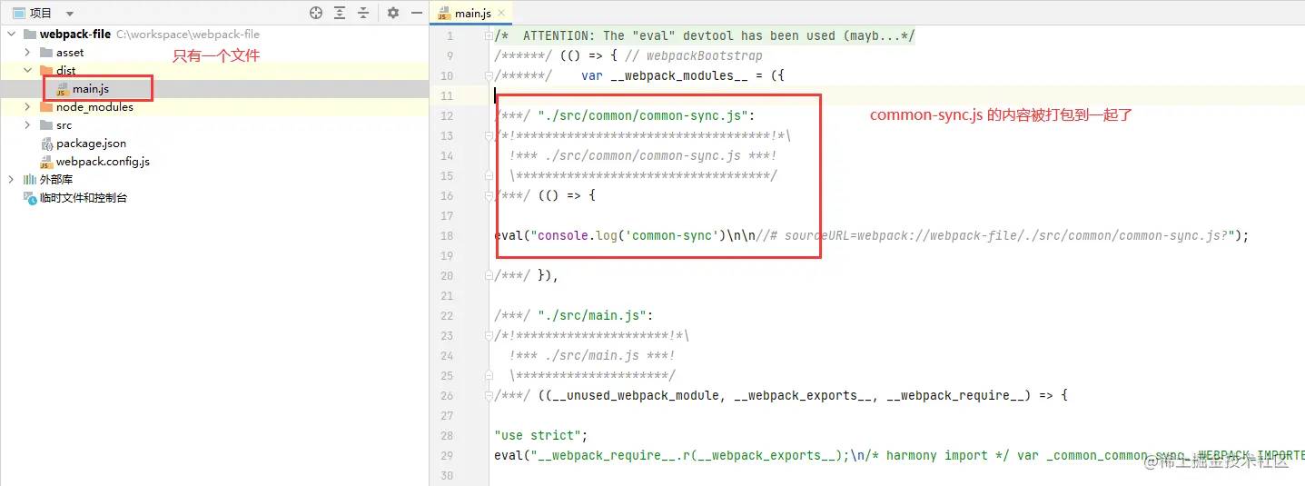This screenshot has height=486, width=1305.
Task: Select main.js in the project tree
Action: click(x=91, y=89)
